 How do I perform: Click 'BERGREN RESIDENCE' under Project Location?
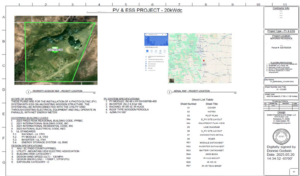tap(281, 39)
